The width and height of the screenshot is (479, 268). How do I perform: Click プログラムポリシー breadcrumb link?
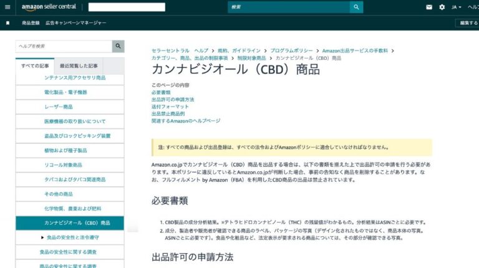coord(291,50)
